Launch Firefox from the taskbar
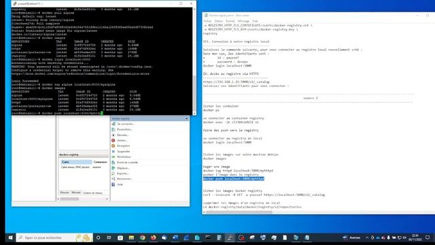 pos(153,238)
